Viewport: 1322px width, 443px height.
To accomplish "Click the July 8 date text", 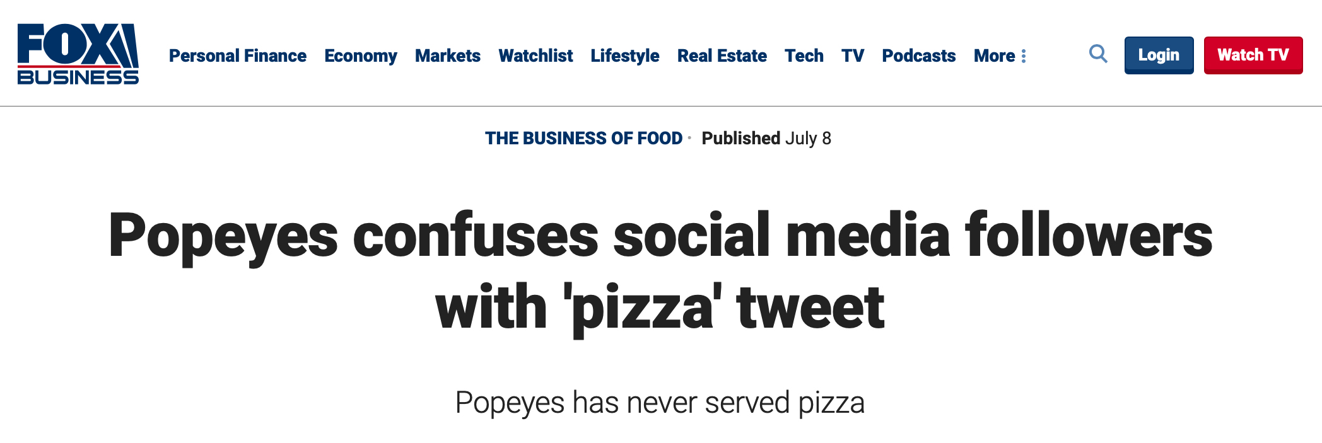I will point(808,138).
